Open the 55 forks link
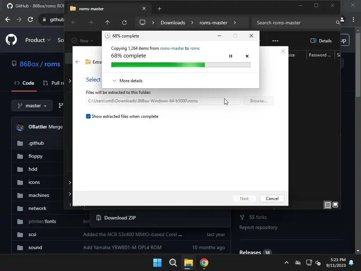 pyautogui.click(x=258, y=217)
